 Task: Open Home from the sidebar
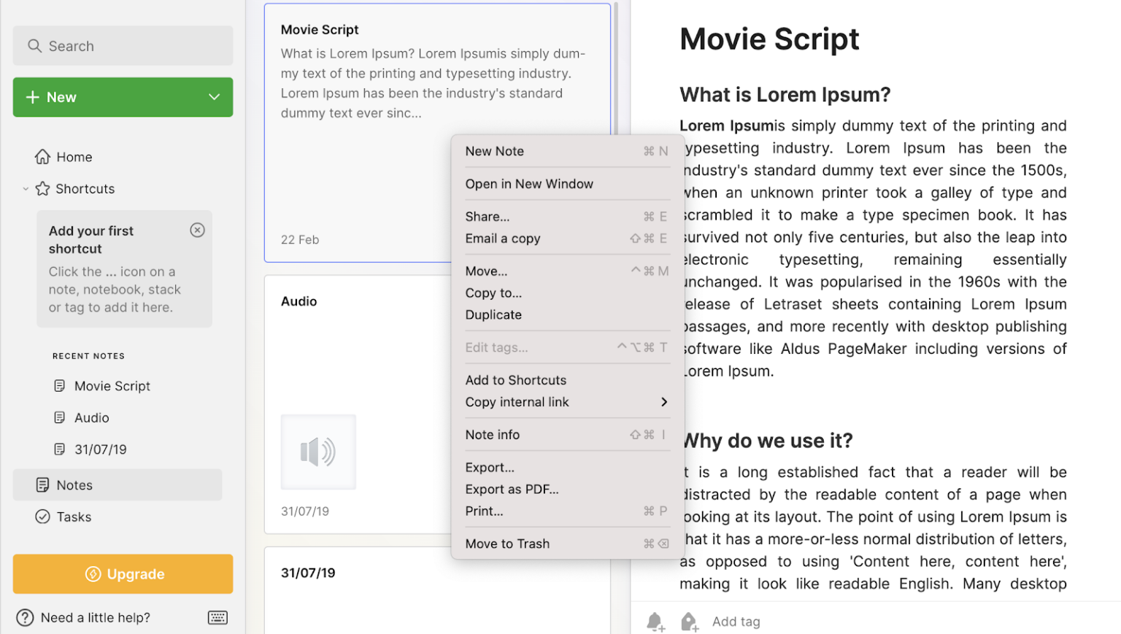73,156
